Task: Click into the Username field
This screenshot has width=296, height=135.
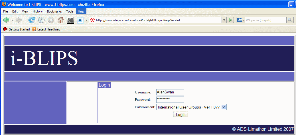Action: pos(170,92)
